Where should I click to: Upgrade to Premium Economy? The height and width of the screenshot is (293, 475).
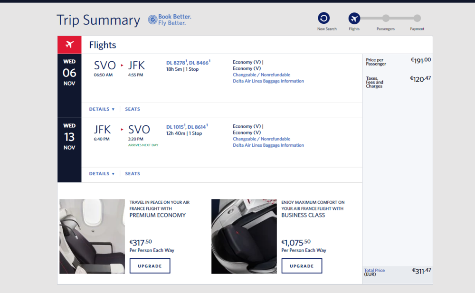[x=150, y=266]
